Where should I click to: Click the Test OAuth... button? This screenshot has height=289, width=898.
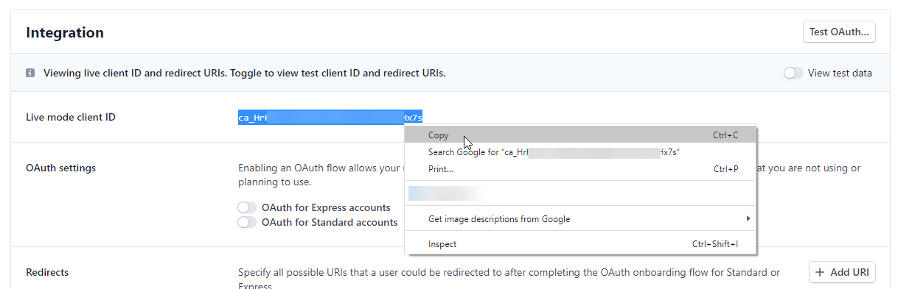click(x=839, y=32)
